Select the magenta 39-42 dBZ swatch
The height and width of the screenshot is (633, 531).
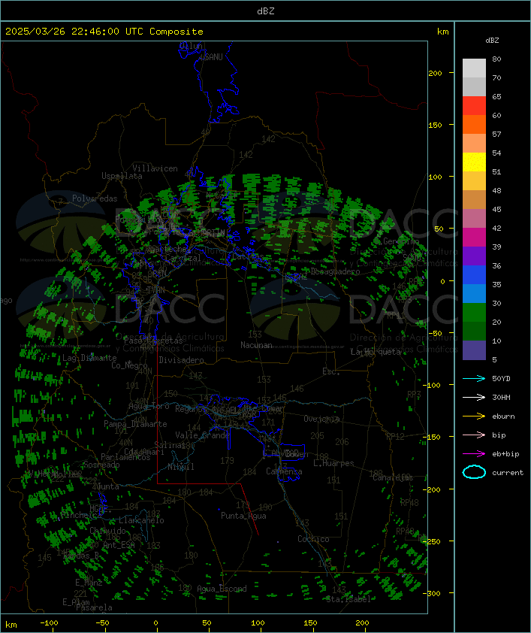click(474, 238)
